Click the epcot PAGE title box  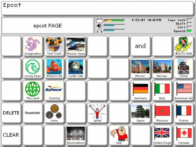(48, 26)
